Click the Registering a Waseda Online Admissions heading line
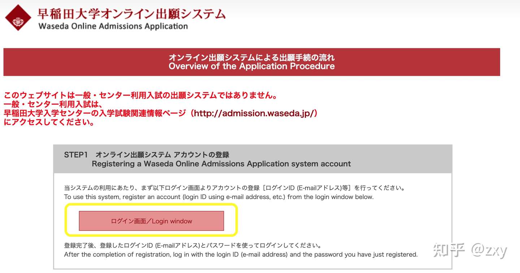 pos(221,164)
